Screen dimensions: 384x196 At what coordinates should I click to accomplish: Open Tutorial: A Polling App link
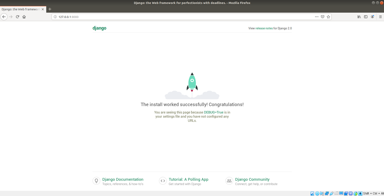pyautogui.click(x=188, y=180)
